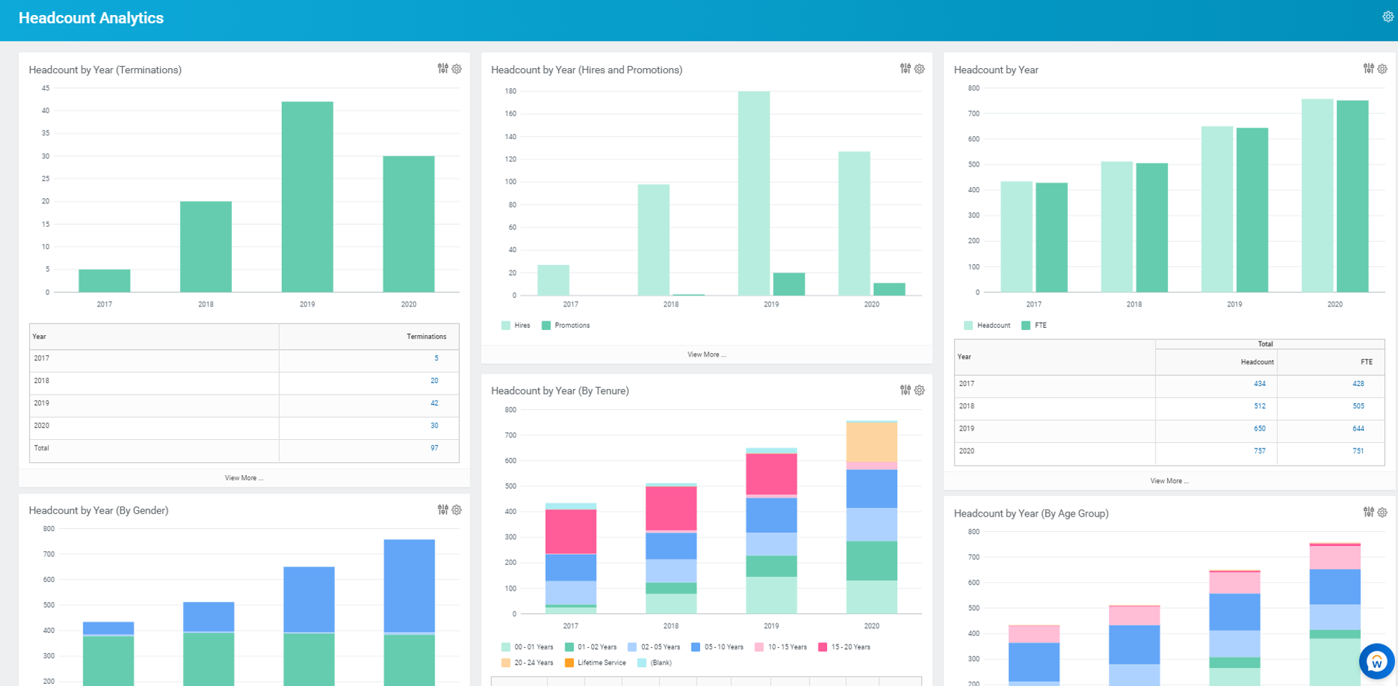Open filter options on the Hires and Promotions chart
The height and width of the screenshot is (686, 1398).
[x=905, y=69]
